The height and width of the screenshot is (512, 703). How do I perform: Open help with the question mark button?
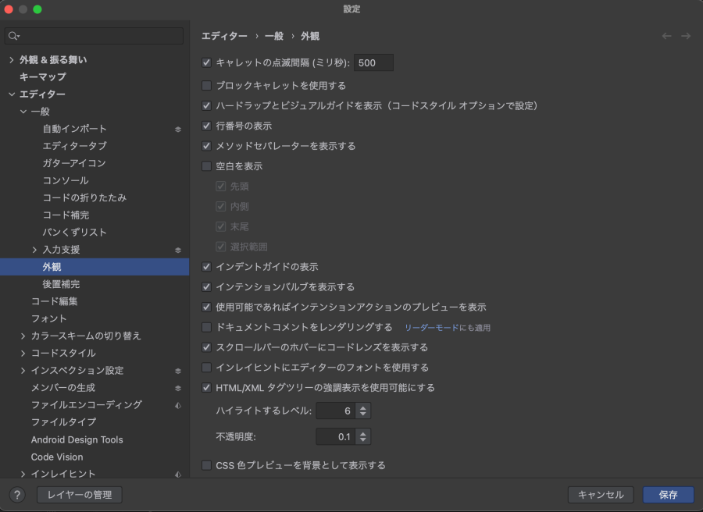[17, 495]
